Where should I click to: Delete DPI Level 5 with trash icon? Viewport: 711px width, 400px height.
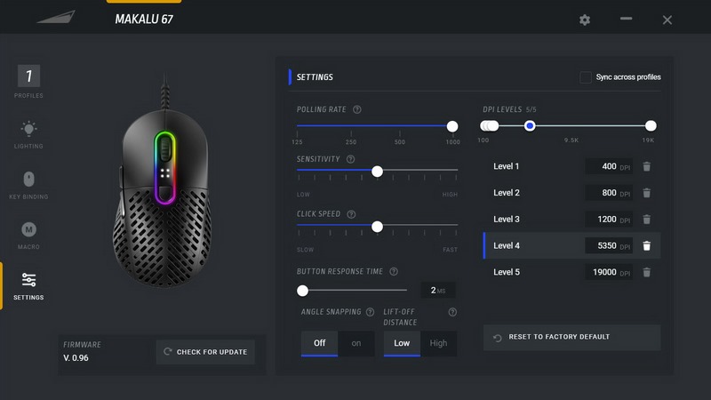pos(647,272)
